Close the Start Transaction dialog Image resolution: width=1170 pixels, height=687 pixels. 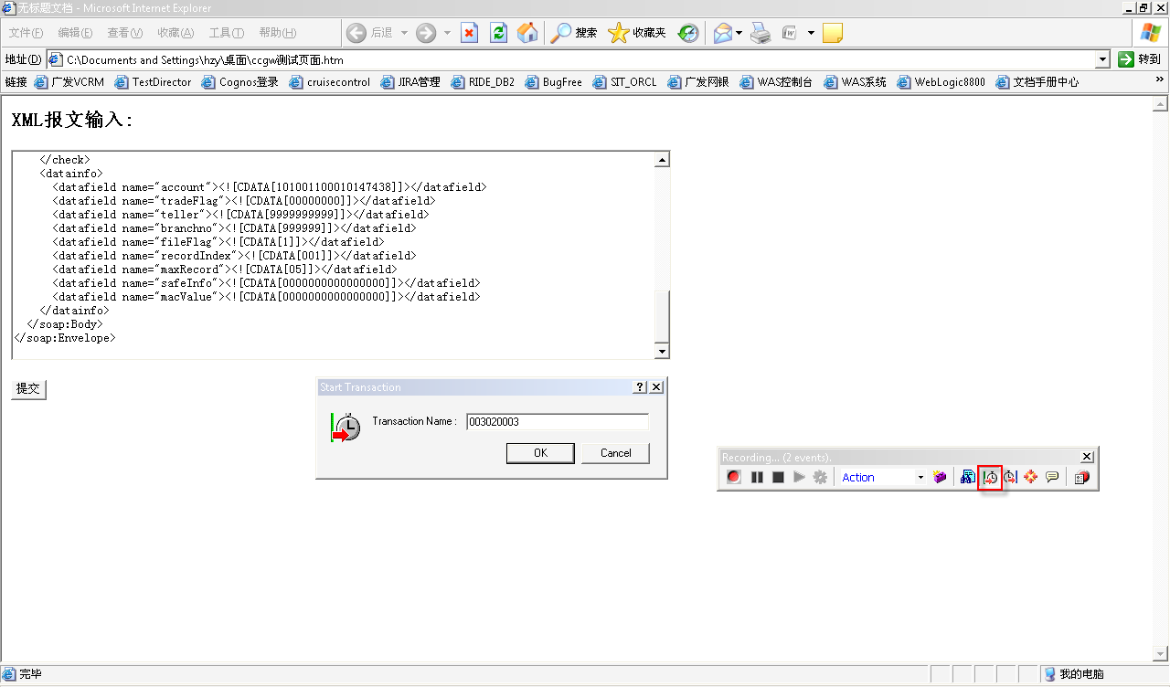656,387
